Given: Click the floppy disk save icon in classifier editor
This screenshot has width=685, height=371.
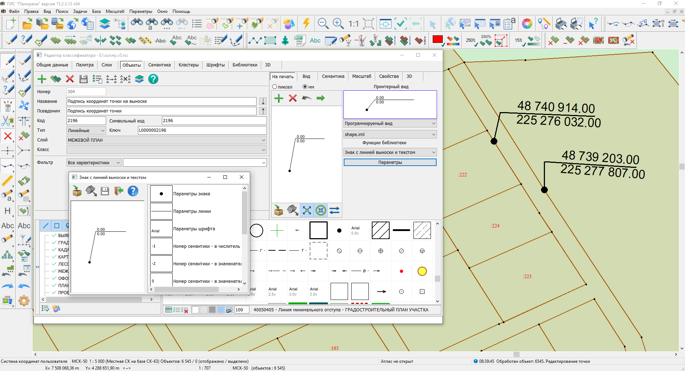Looking at the screenshot, I should 83,79.
